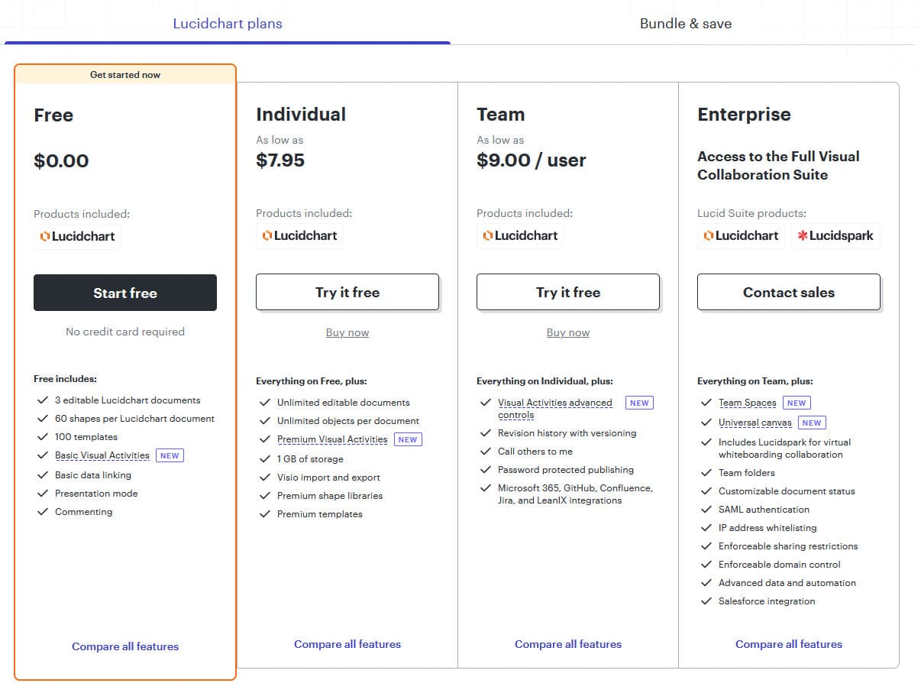Click Lucidchart logo in Team plan

coord(520,236)
